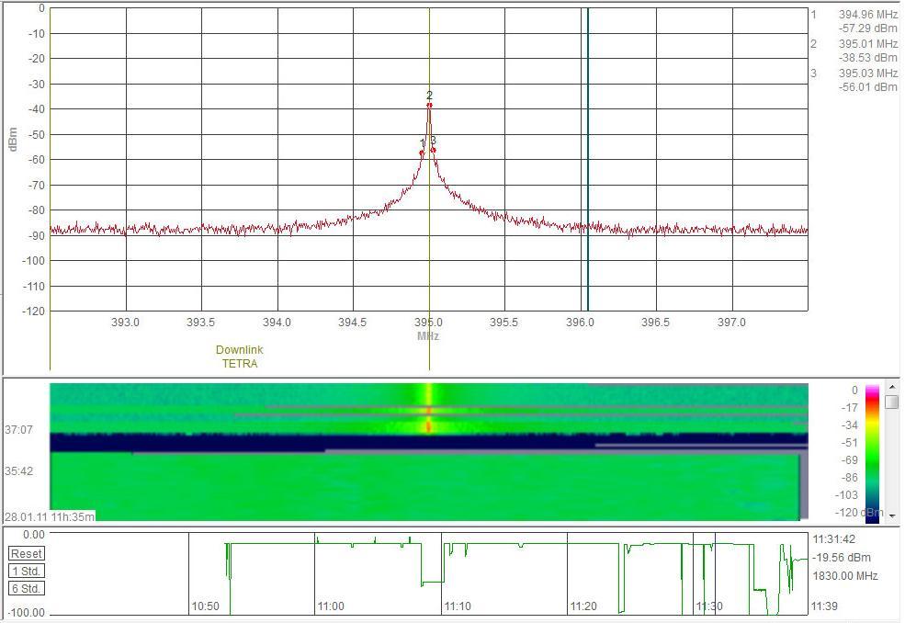Click the 11:00 history time label

tap(331, 606)
